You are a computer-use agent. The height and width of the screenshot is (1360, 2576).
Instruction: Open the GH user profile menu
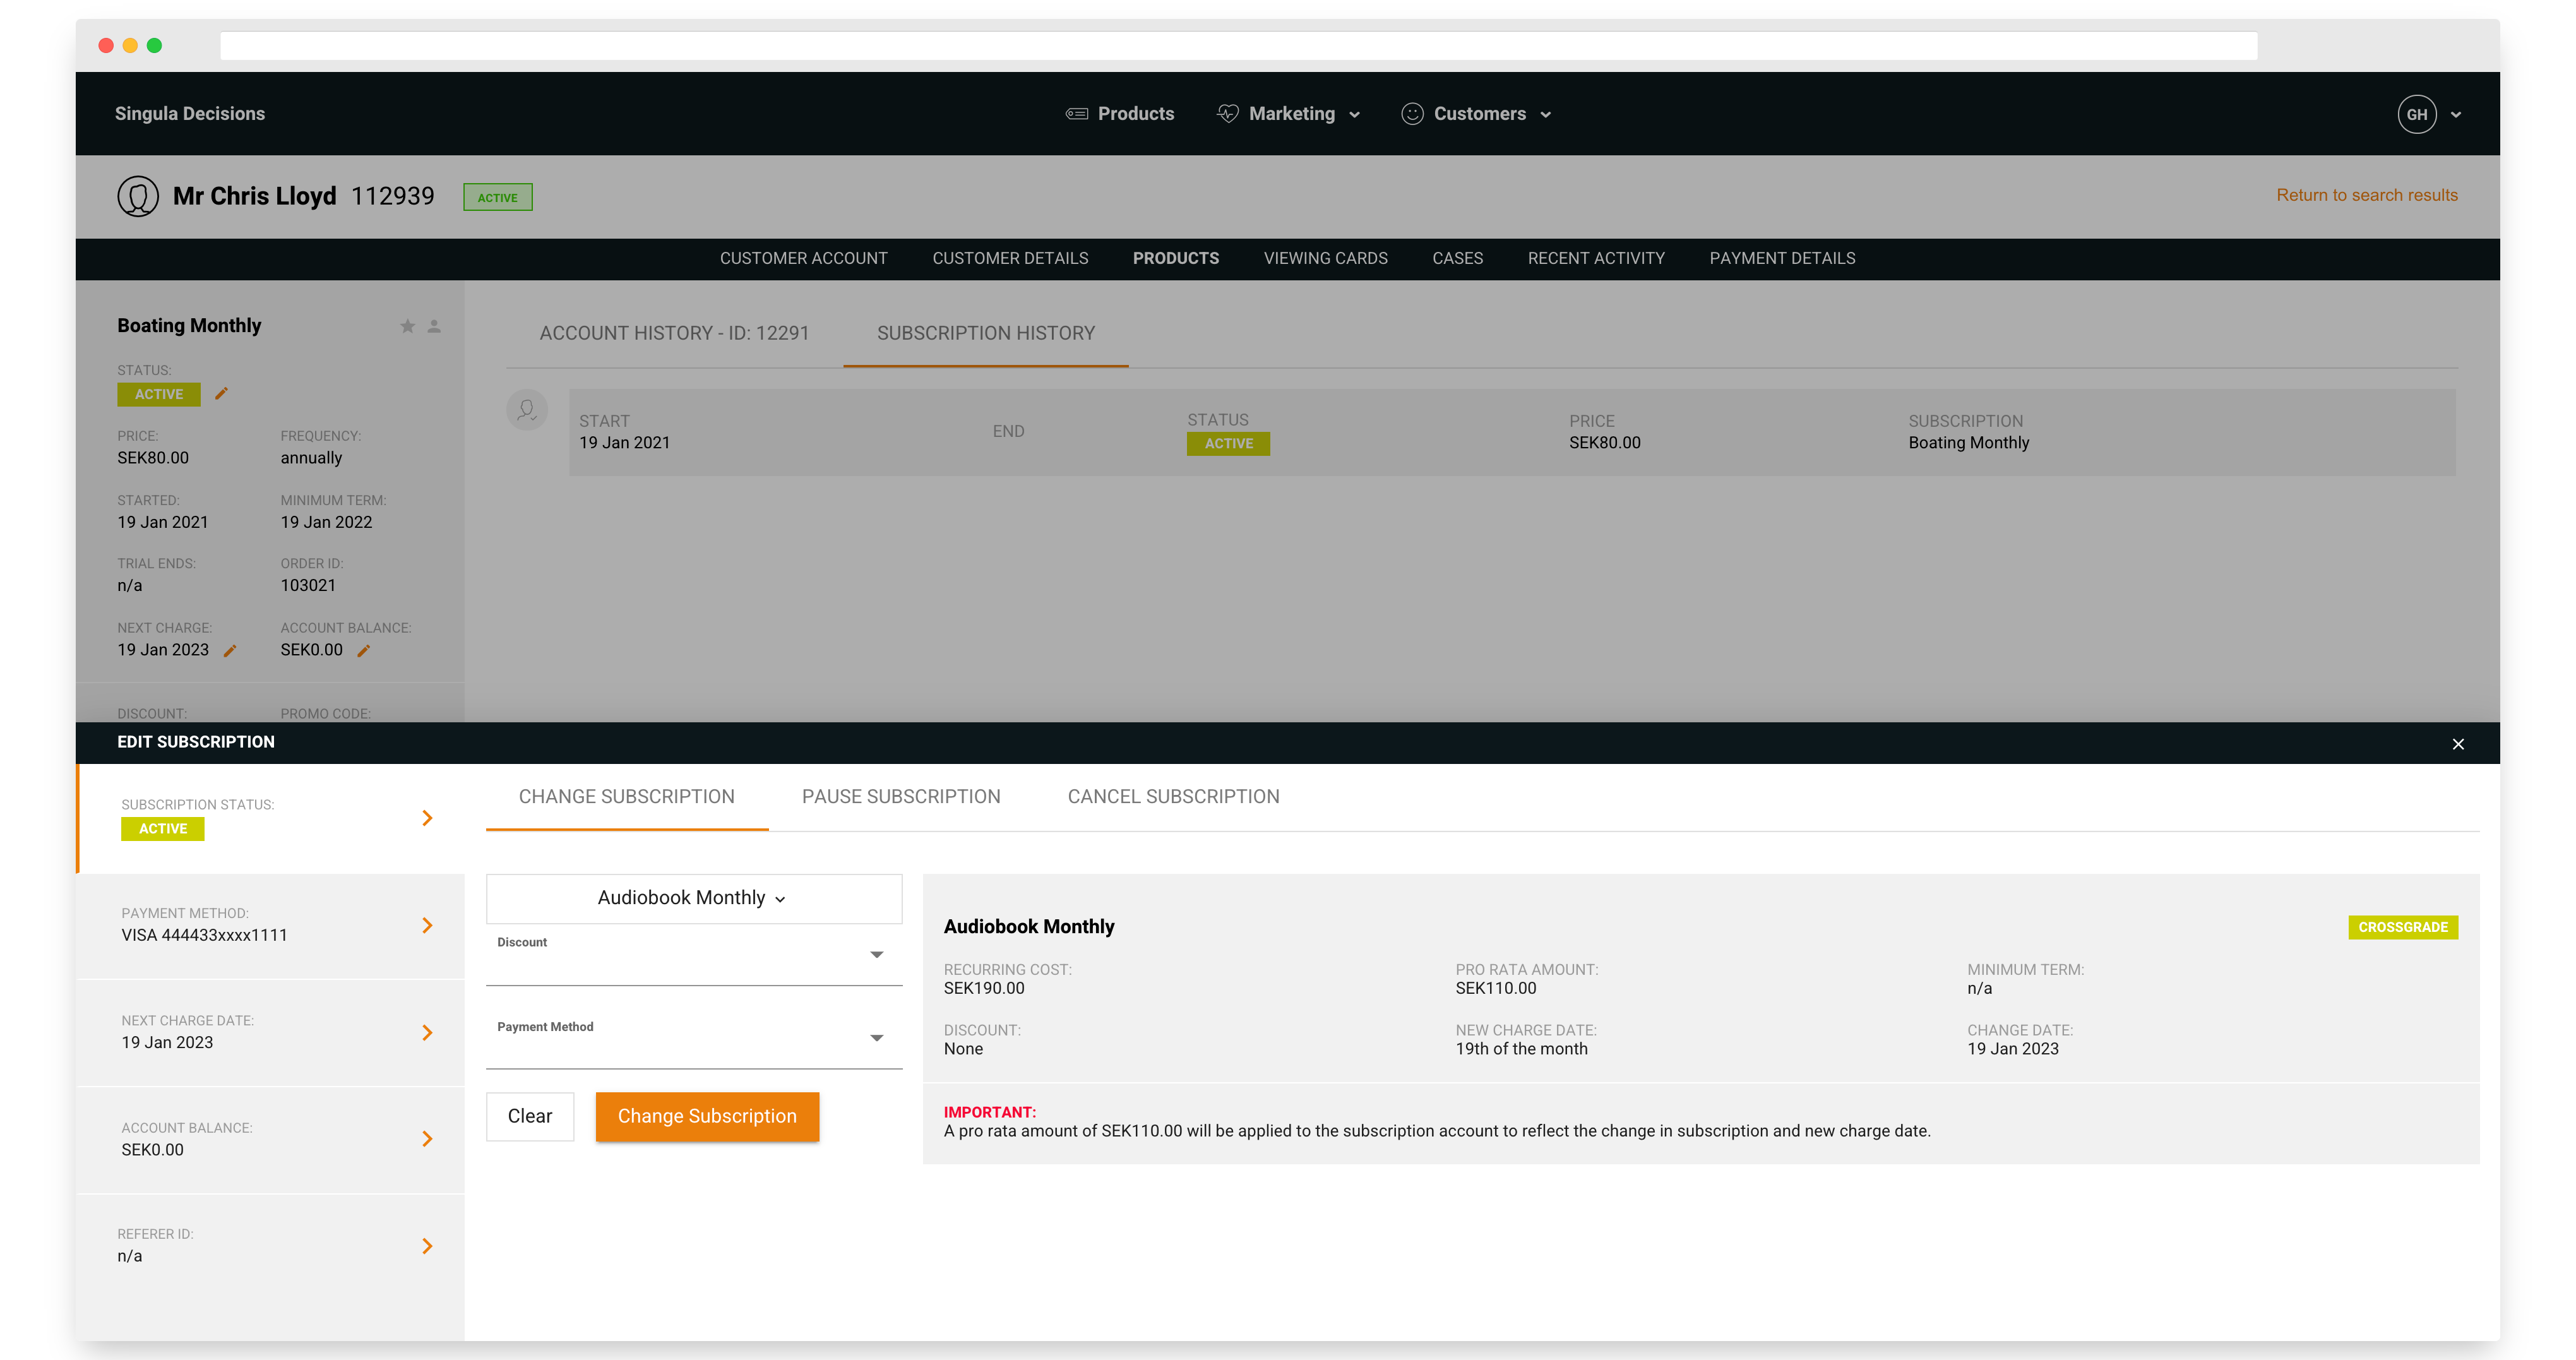coord(2417,114)
